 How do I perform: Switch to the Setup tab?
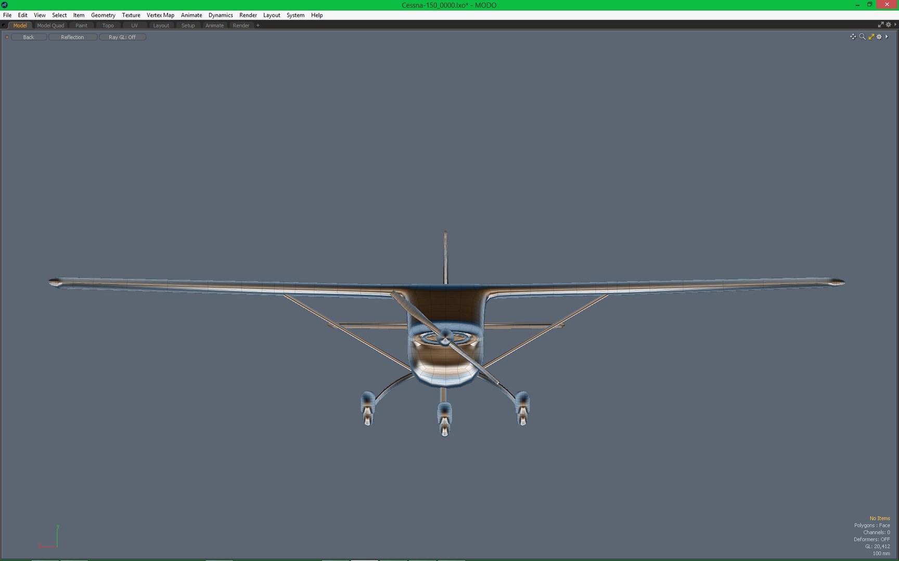click(x=188, y=25)
